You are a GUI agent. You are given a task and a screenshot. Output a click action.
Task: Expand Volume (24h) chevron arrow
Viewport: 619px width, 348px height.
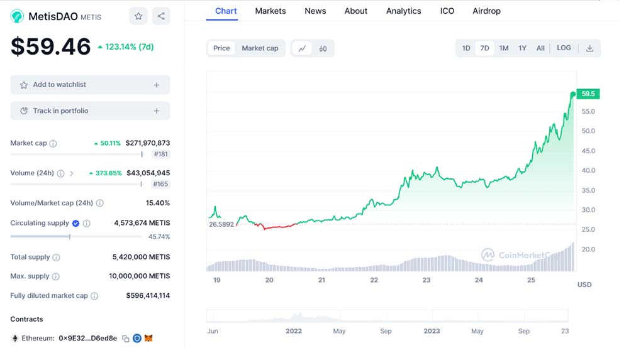[x=72, y=173]
